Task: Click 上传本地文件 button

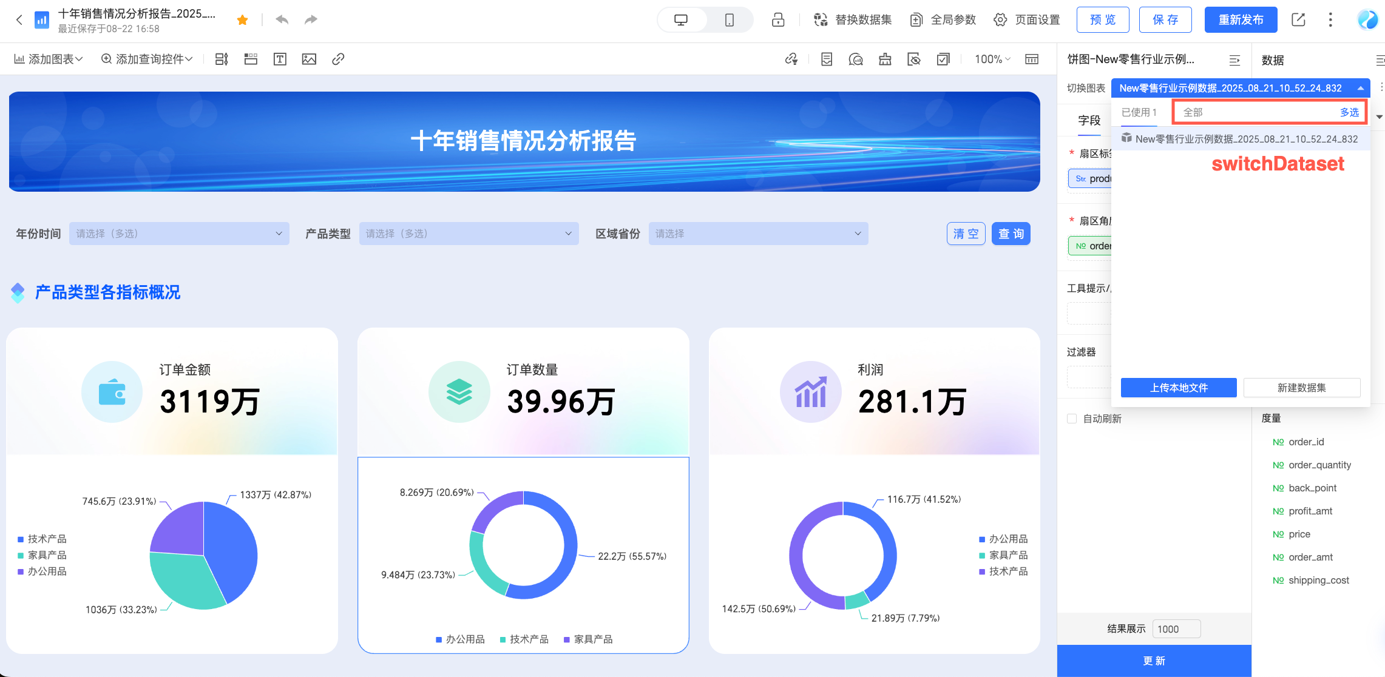Action: pos(1179,388)
